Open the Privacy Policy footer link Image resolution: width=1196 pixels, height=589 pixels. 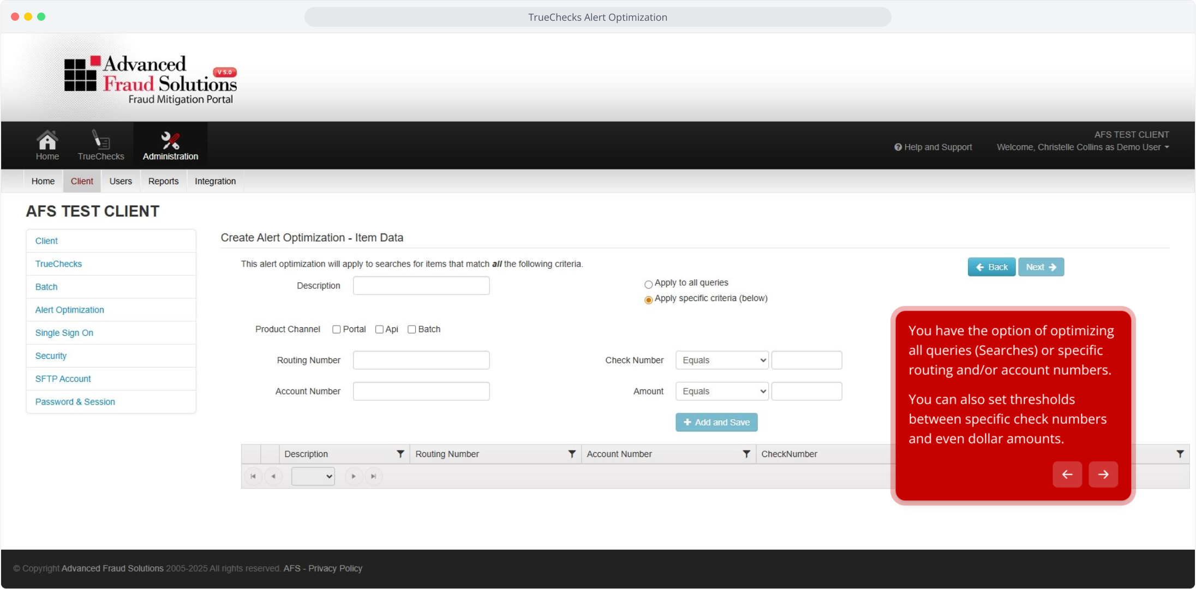(x=335, y=568)
